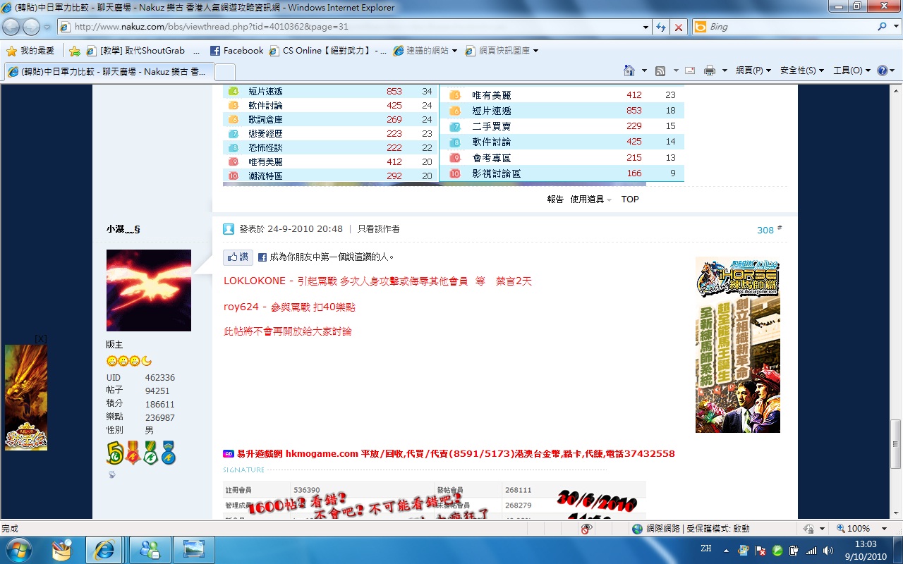
Task: Click the Refresh page icon
Action: 661,27
